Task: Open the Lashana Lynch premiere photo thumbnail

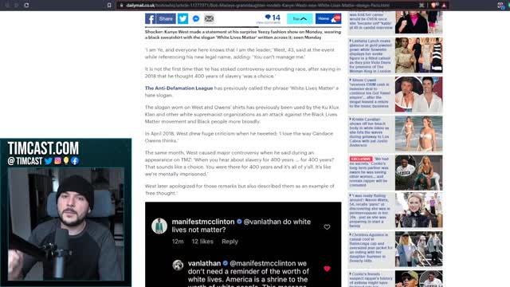Action: 418,55
